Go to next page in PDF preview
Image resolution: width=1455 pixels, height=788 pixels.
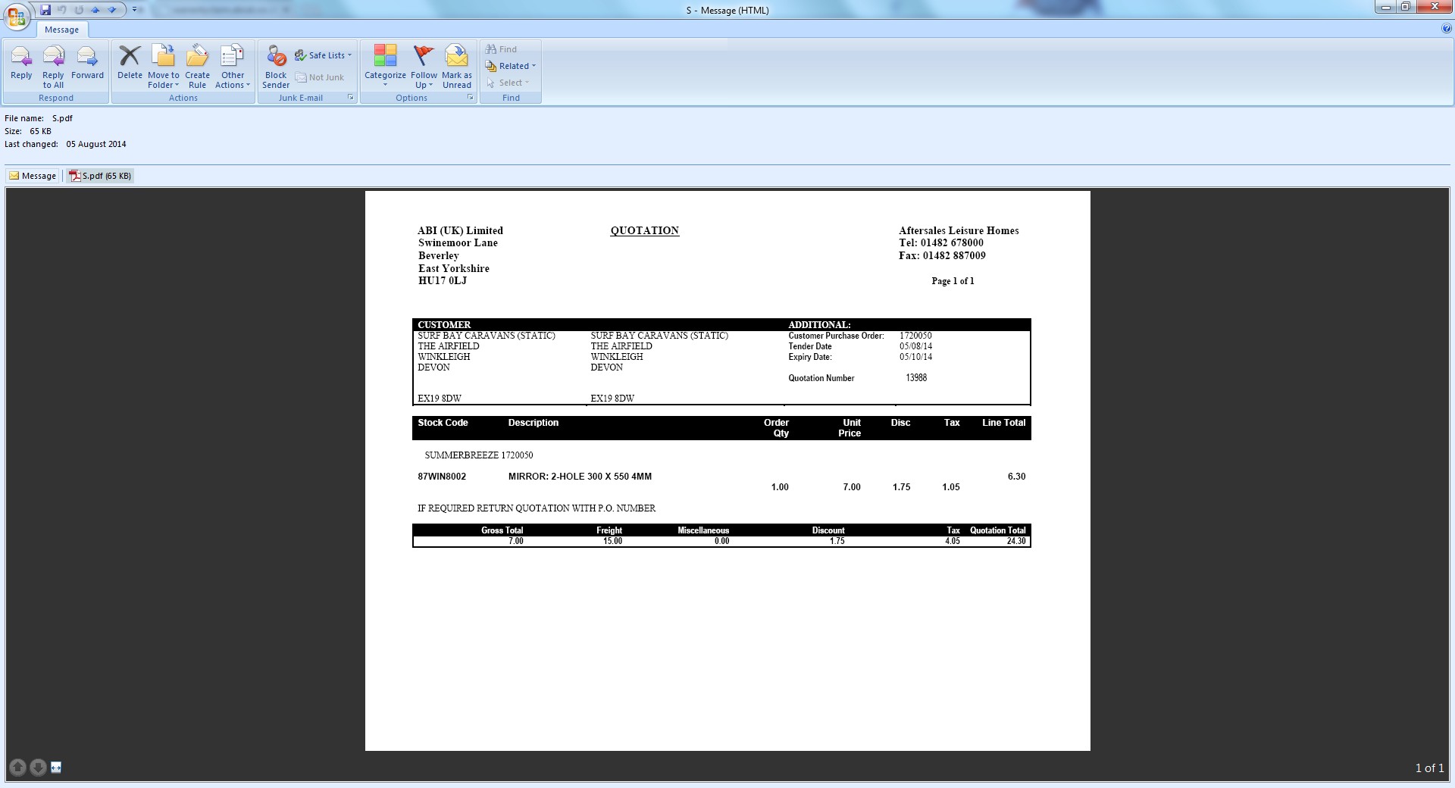pos(37,768)
